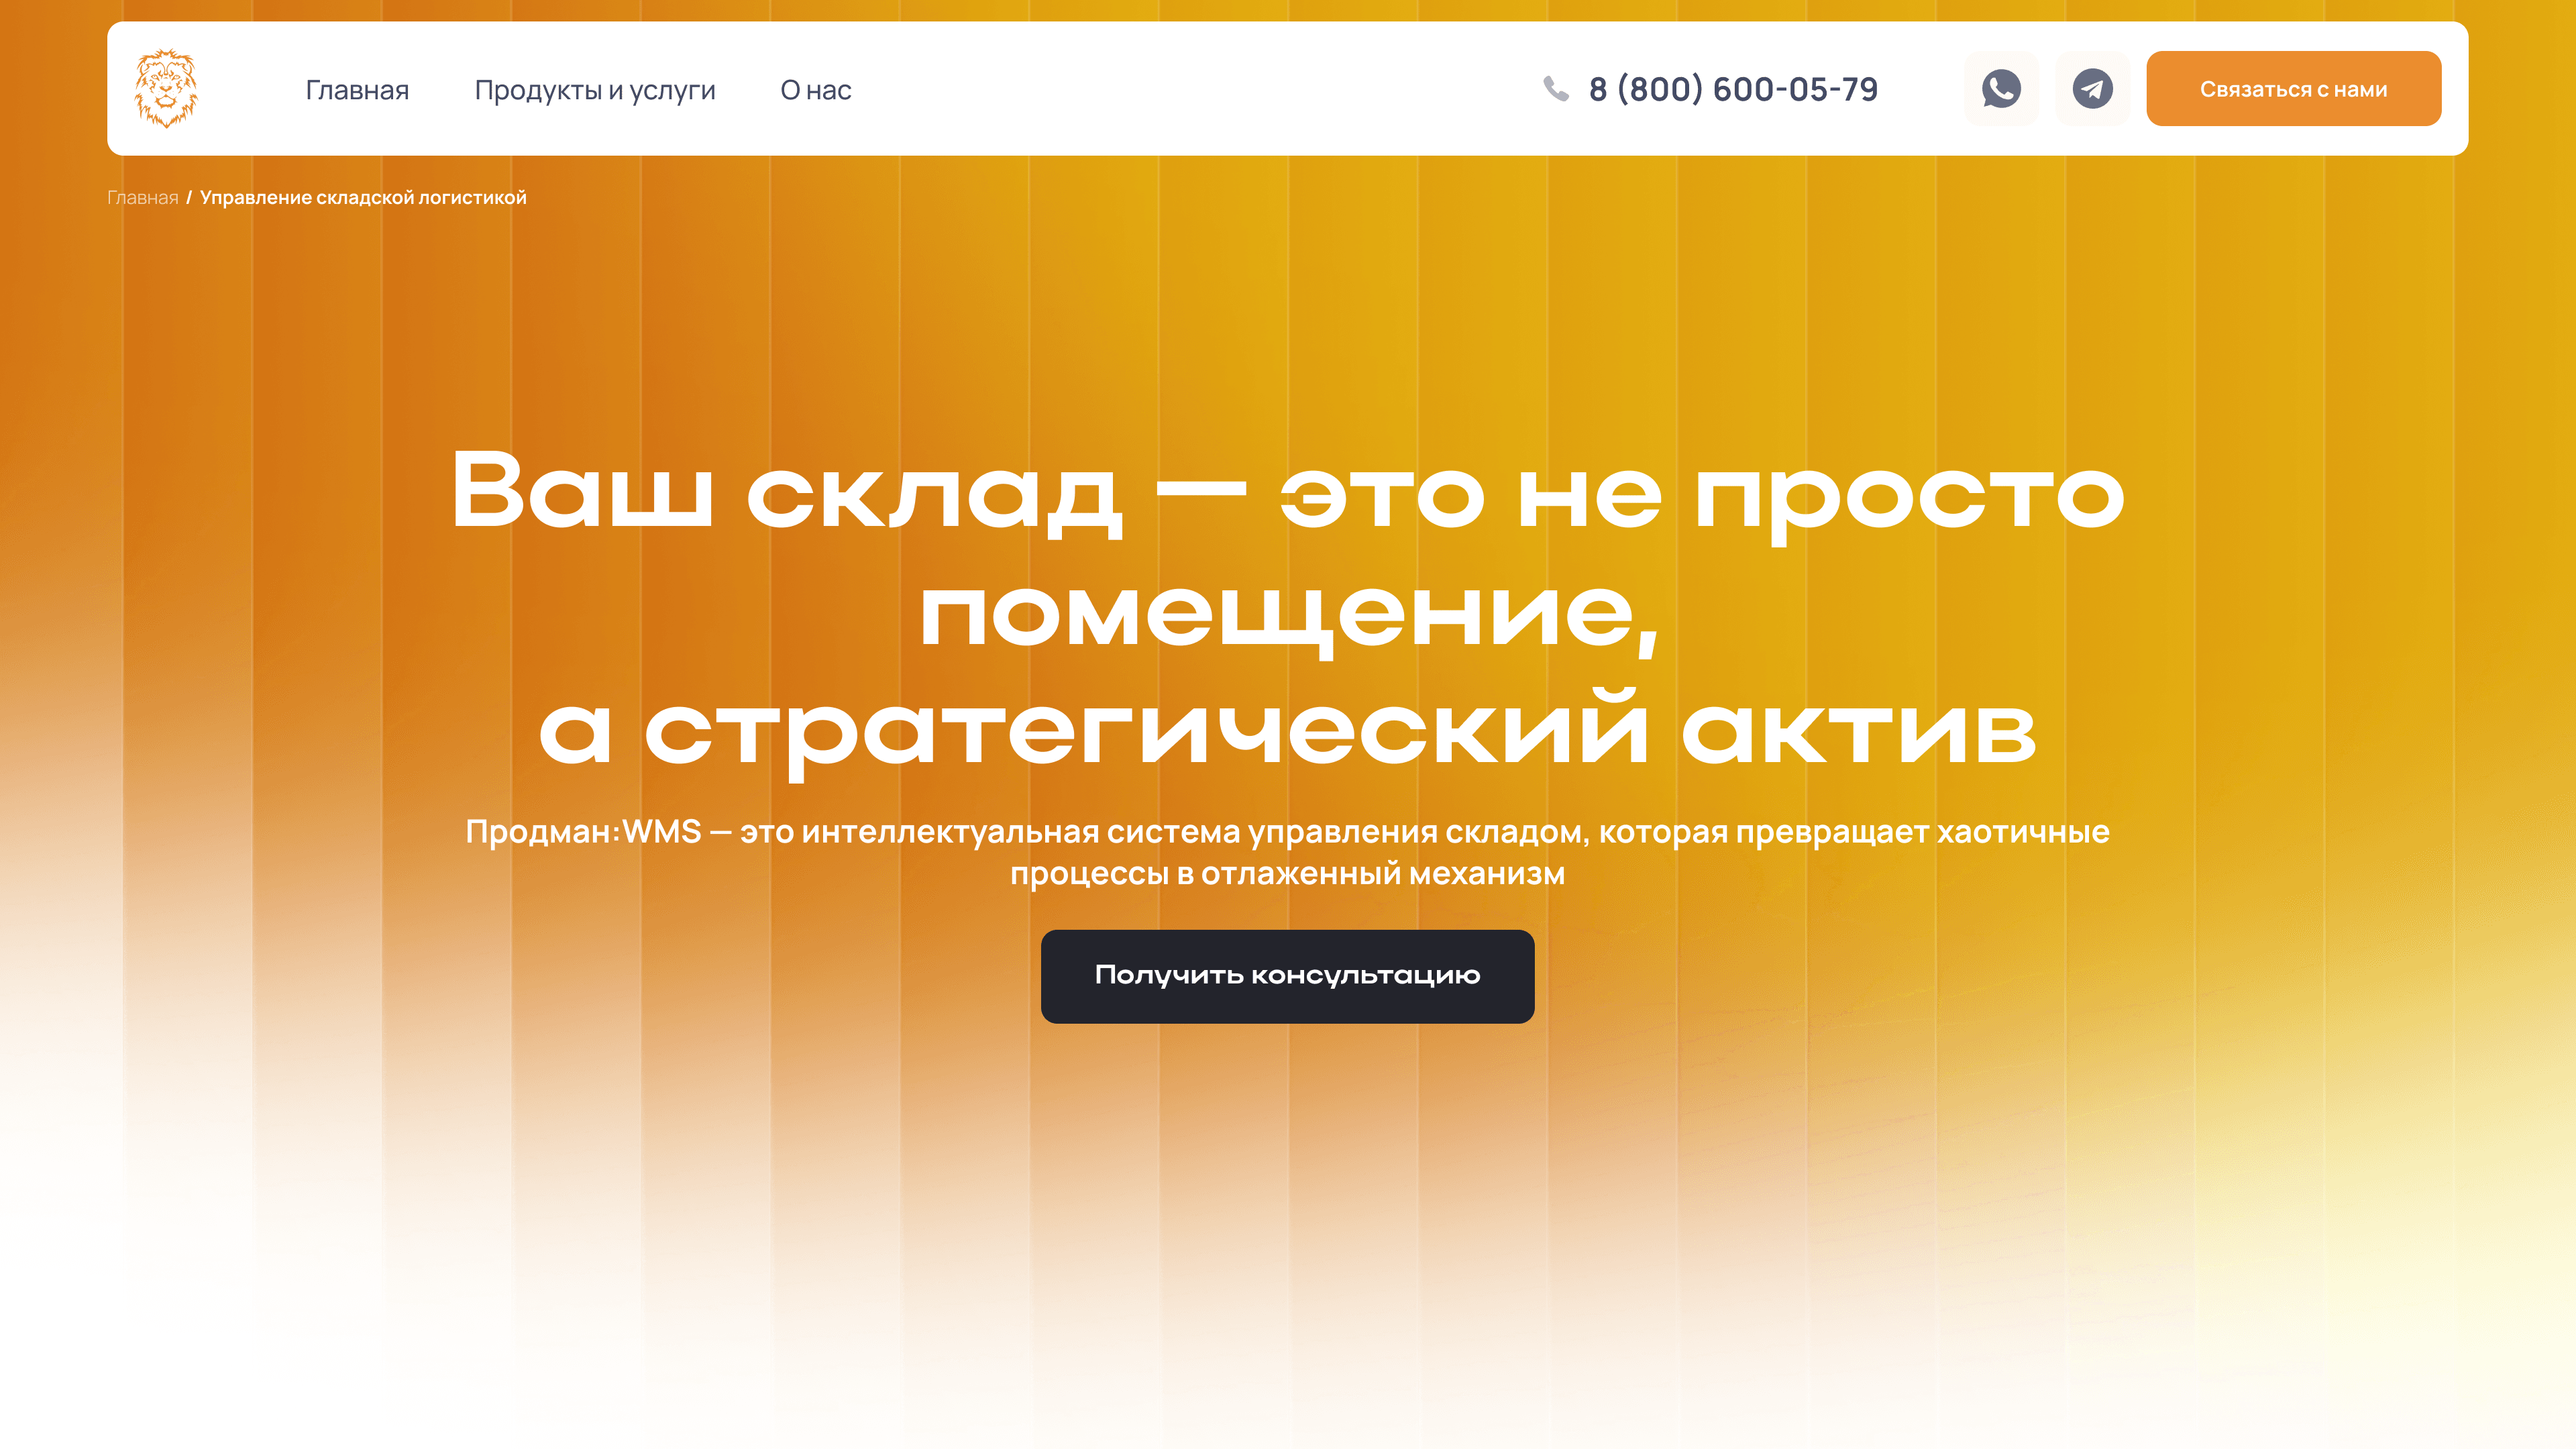Click the subtitle starting with Продман:WMS
The width and height of the screenshot is (2576, 1449).
coord(1287,852)
